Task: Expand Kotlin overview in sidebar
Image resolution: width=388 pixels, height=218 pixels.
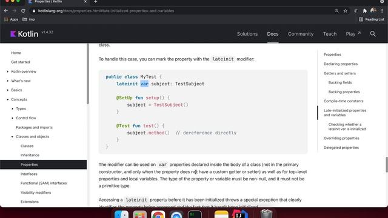Action: (8, 71)
